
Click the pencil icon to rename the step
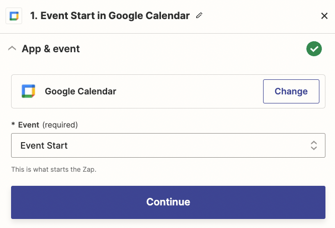[199, 16]
